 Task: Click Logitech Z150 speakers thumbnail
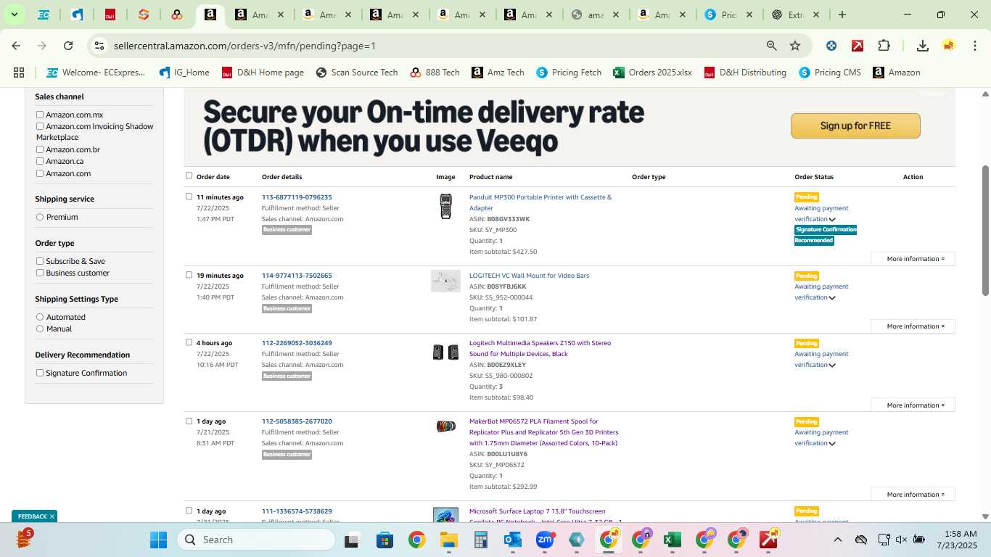pyautogui.click(x=445, y=352)
